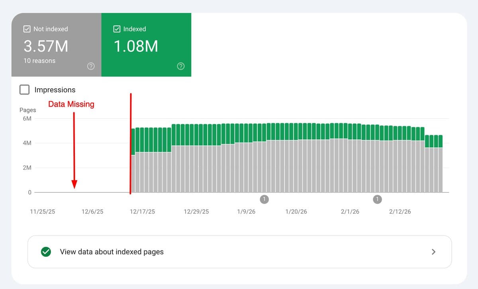Open the annotation marker near 1/9/26

[264, 199]
